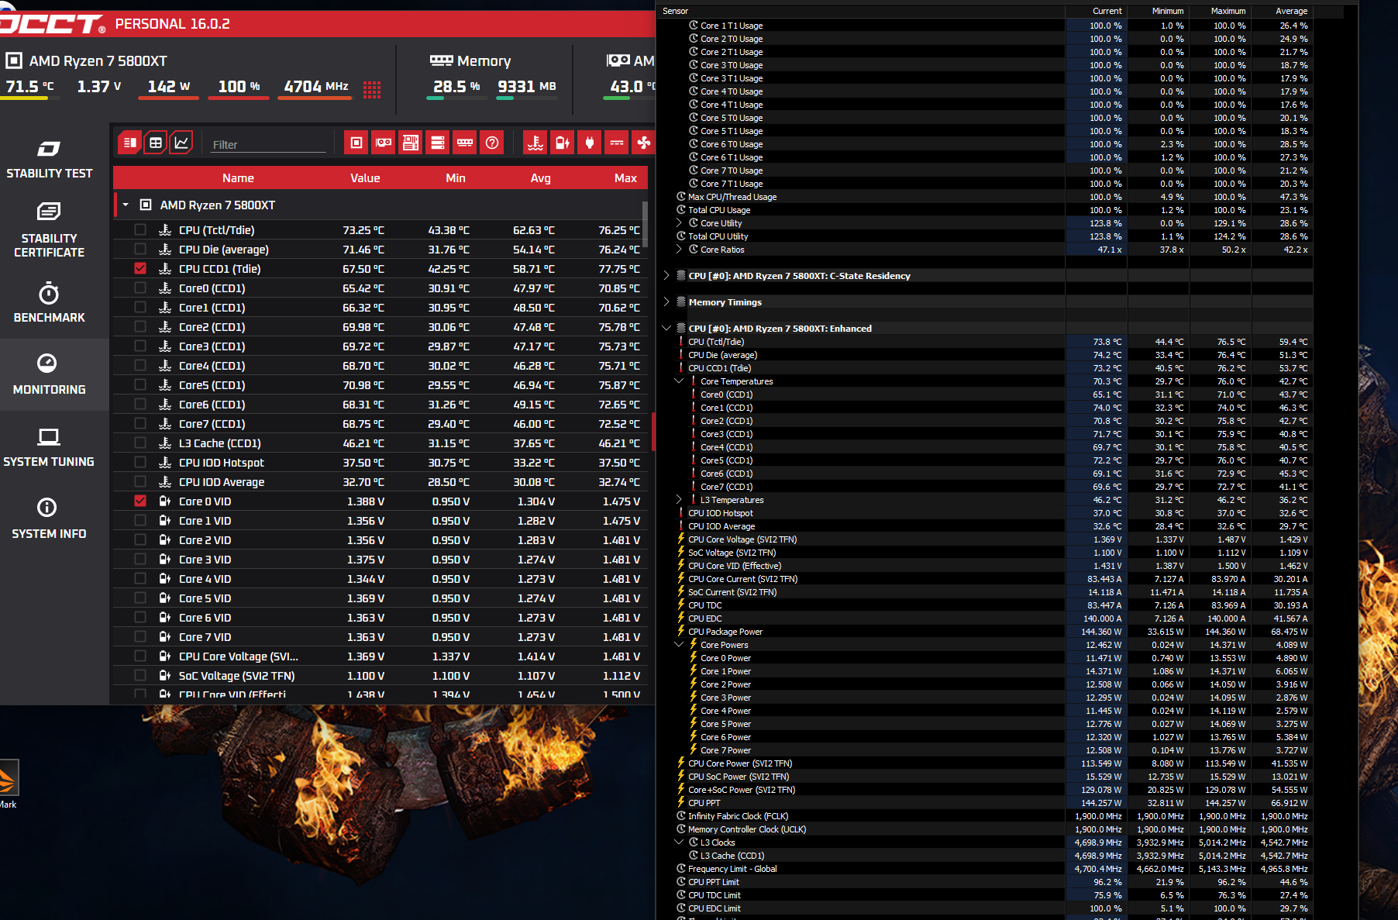
Task: Toggle the storage drive sensor filter icon
Action: [438, 143]
